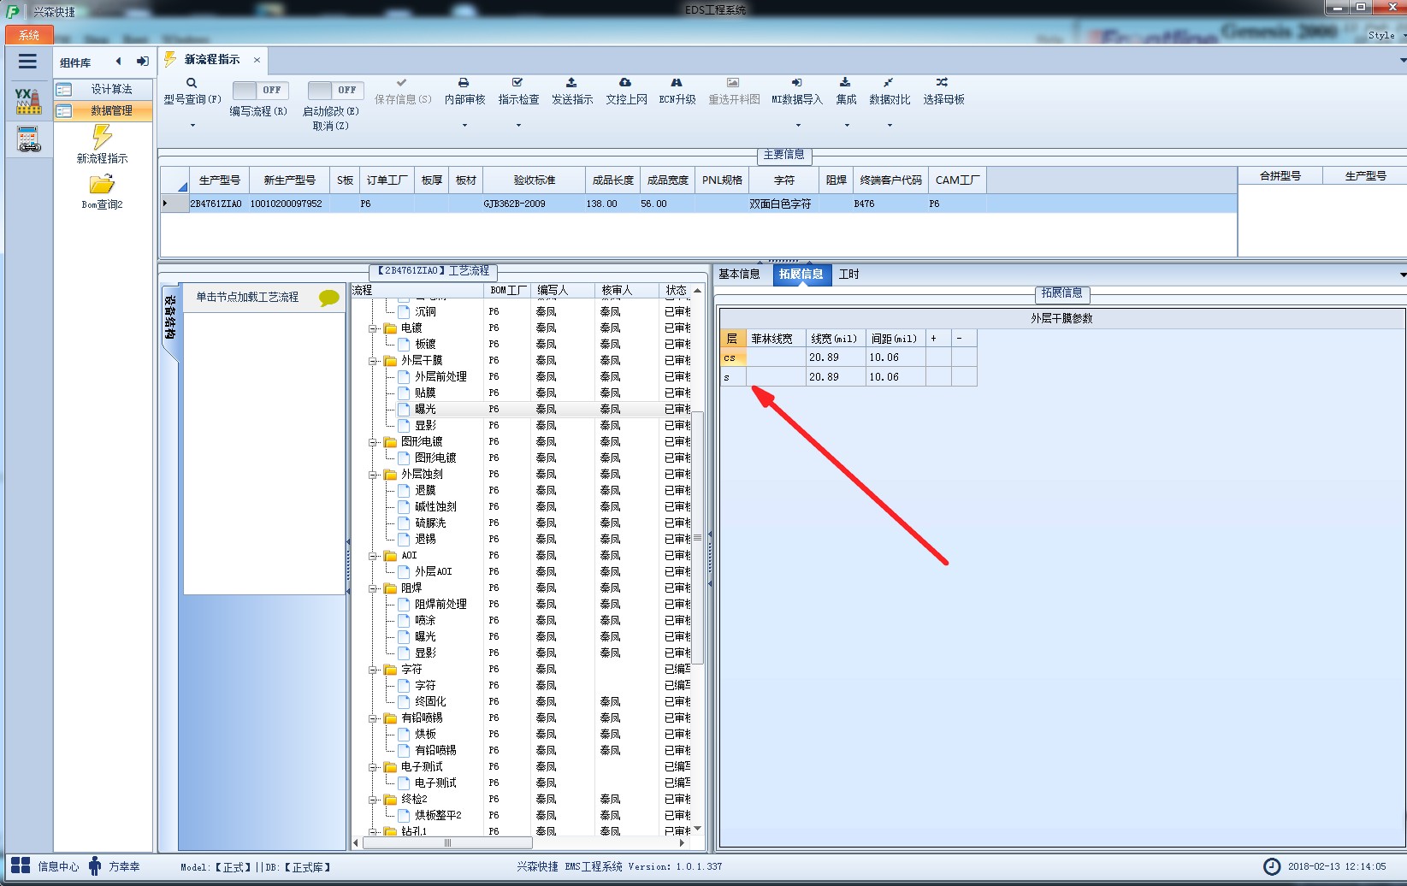Collapse the 外层蚀刻 tree node
1407x886 pixels.
click(373, 475)
